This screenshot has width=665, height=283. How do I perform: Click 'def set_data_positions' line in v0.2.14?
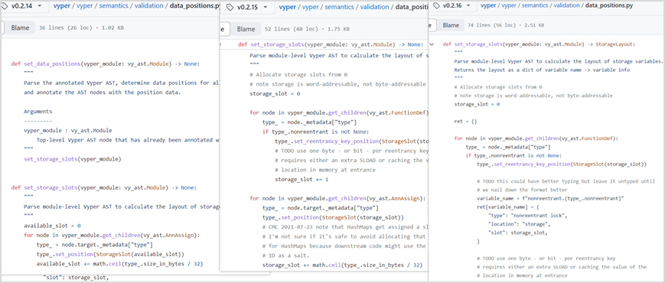tap(105, 64)
